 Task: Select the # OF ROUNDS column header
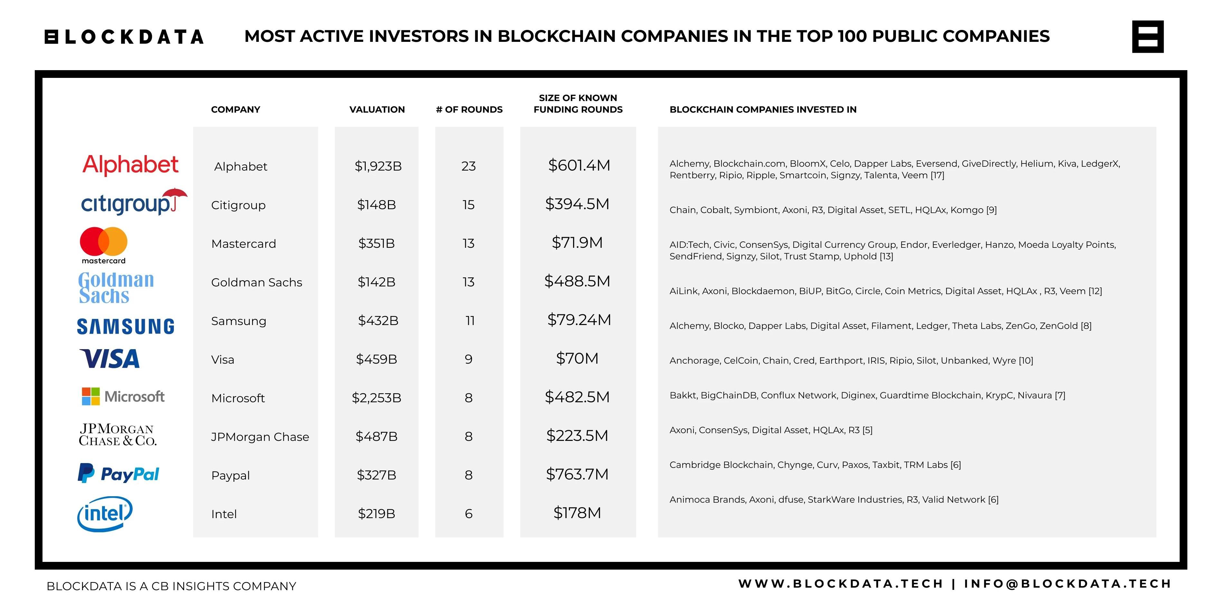coord(469,109)
